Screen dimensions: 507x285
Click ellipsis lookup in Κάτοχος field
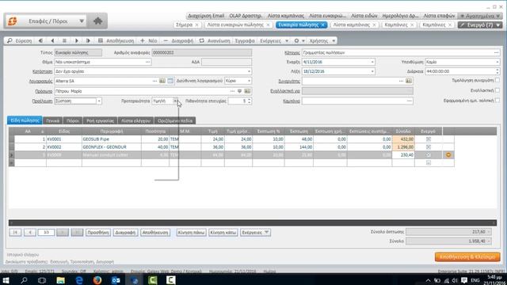click(497, 52)
